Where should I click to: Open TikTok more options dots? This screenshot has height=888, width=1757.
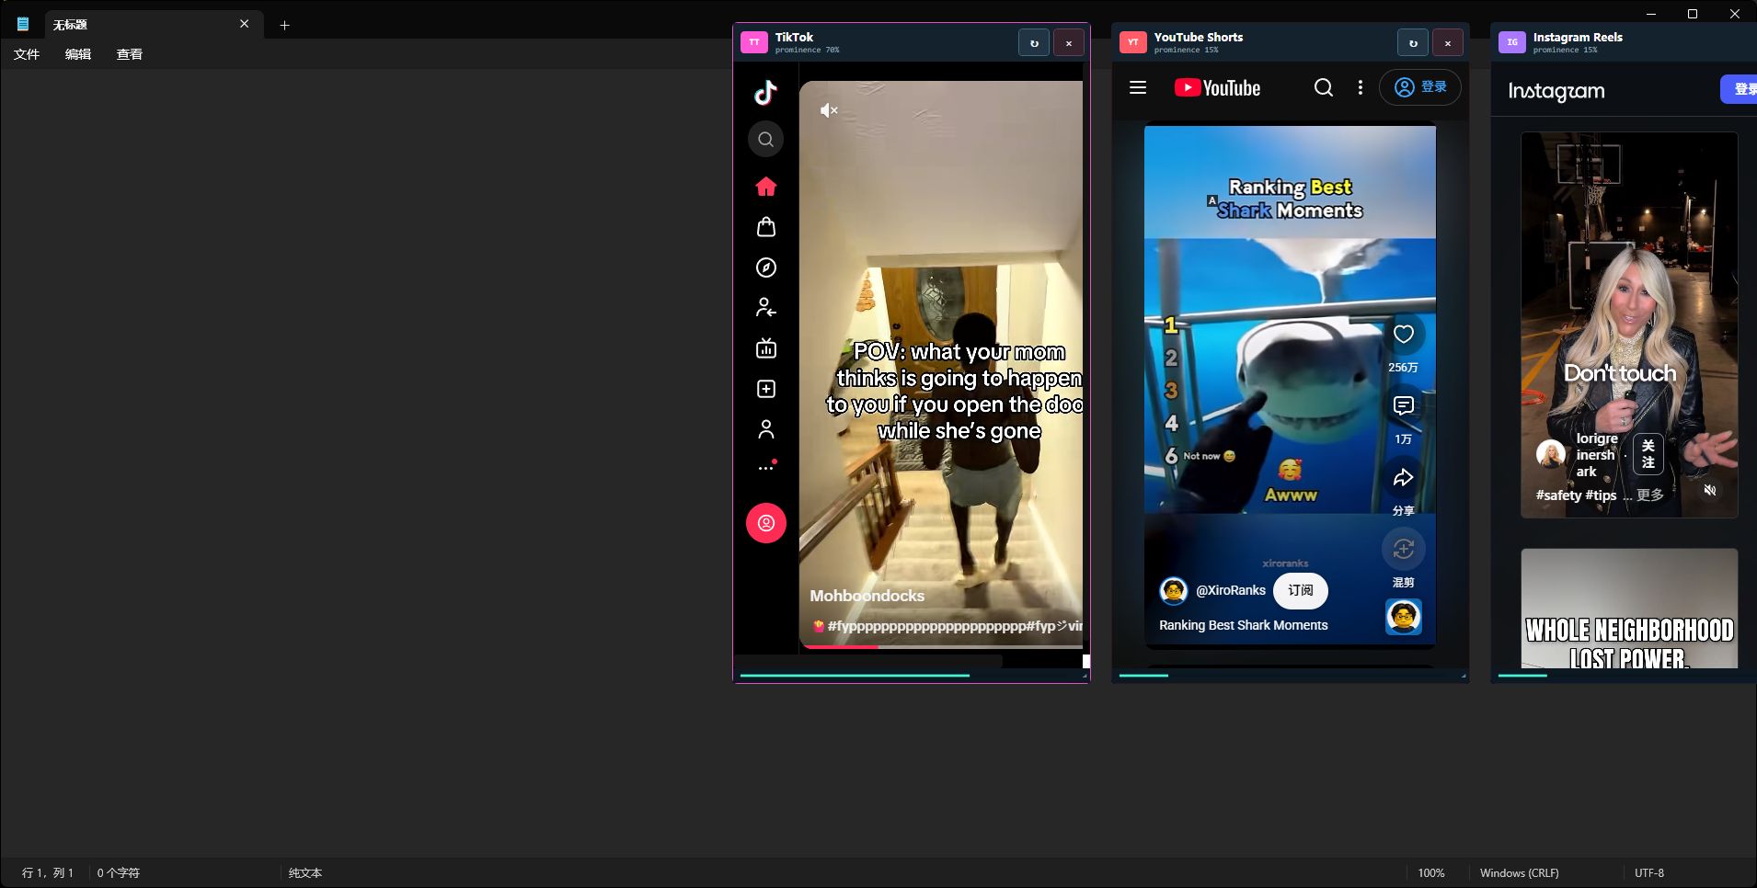point(766,467)
